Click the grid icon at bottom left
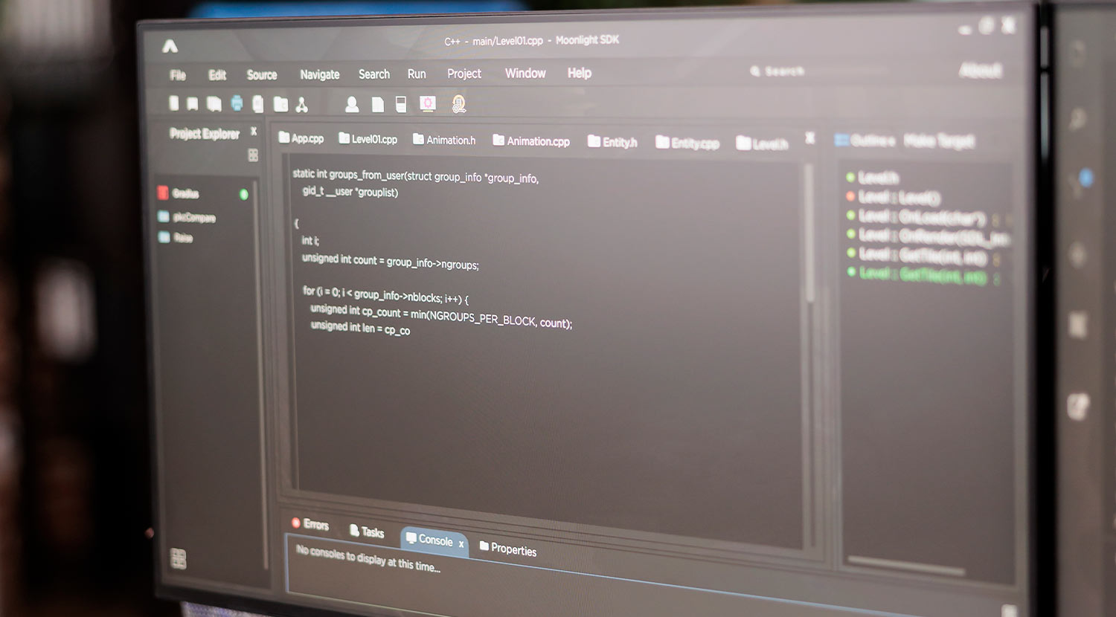 pyautogui.click(x=179, y=558)
